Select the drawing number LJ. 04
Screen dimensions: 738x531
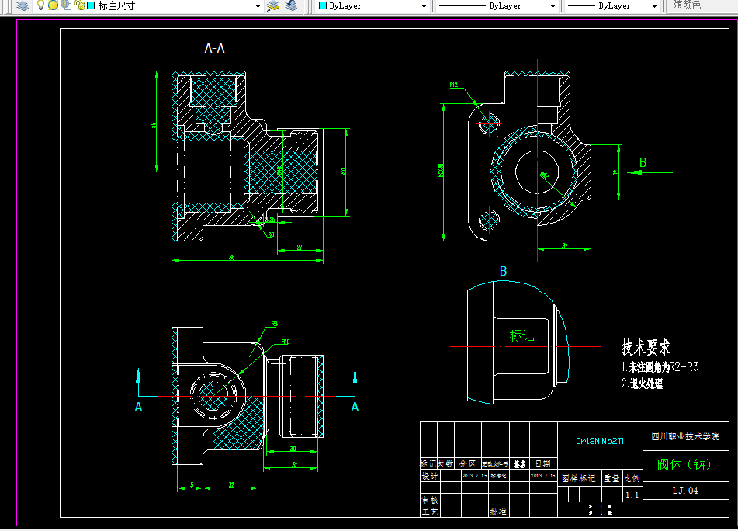pyautogui.click(x=685, y=491)
